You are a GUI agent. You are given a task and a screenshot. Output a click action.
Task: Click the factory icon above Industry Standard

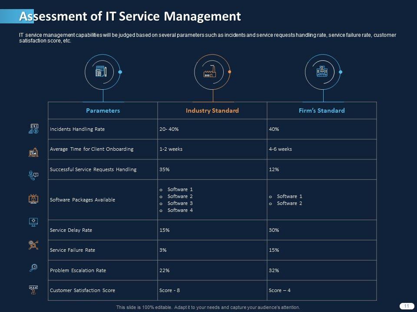click(210, 71)
